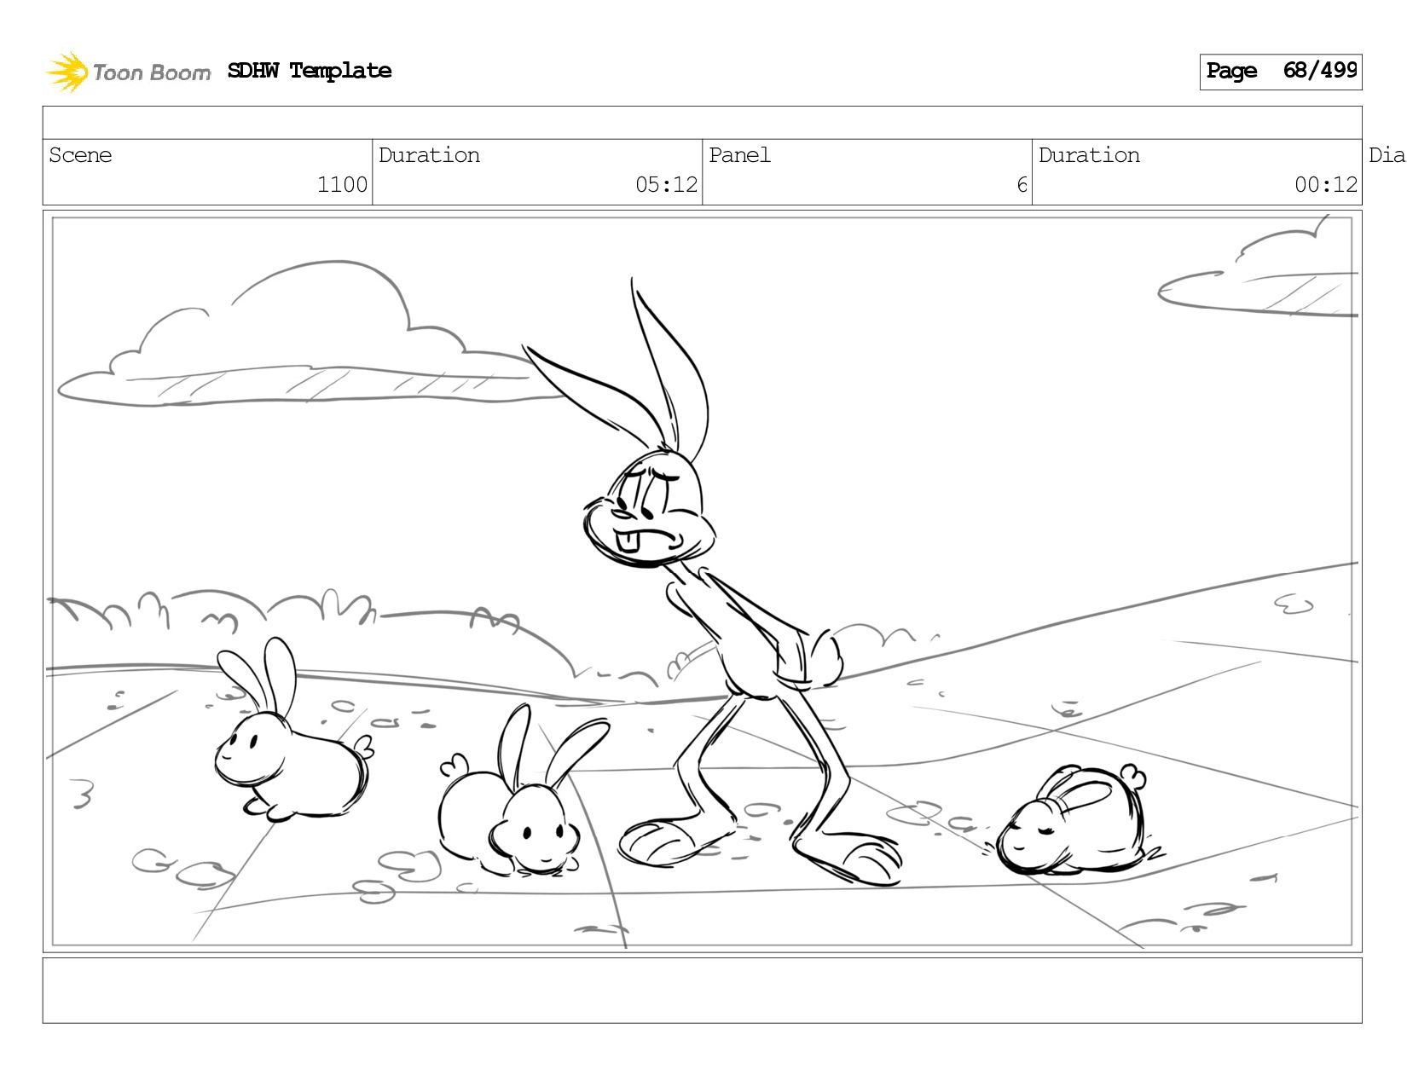This screenshot has height=1087, width=1407.
Task: Click the Toon Boom logo
Action: pos(128,72)
